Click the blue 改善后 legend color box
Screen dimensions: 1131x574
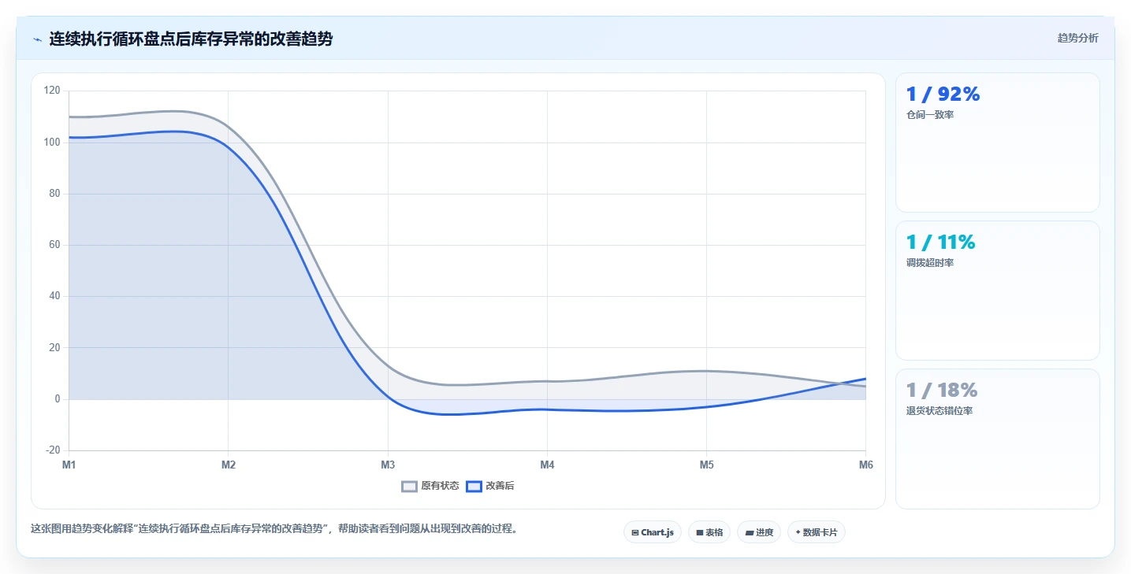pos(474,486)
